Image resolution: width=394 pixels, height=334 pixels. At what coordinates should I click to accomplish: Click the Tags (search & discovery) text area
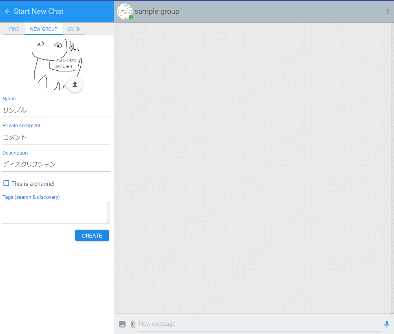(54, 213)
